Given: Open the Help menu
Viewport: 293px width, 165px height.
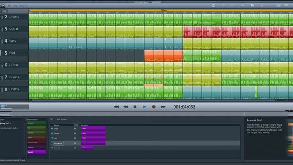Looking at the screenshot, I should (x=16, y=6).
